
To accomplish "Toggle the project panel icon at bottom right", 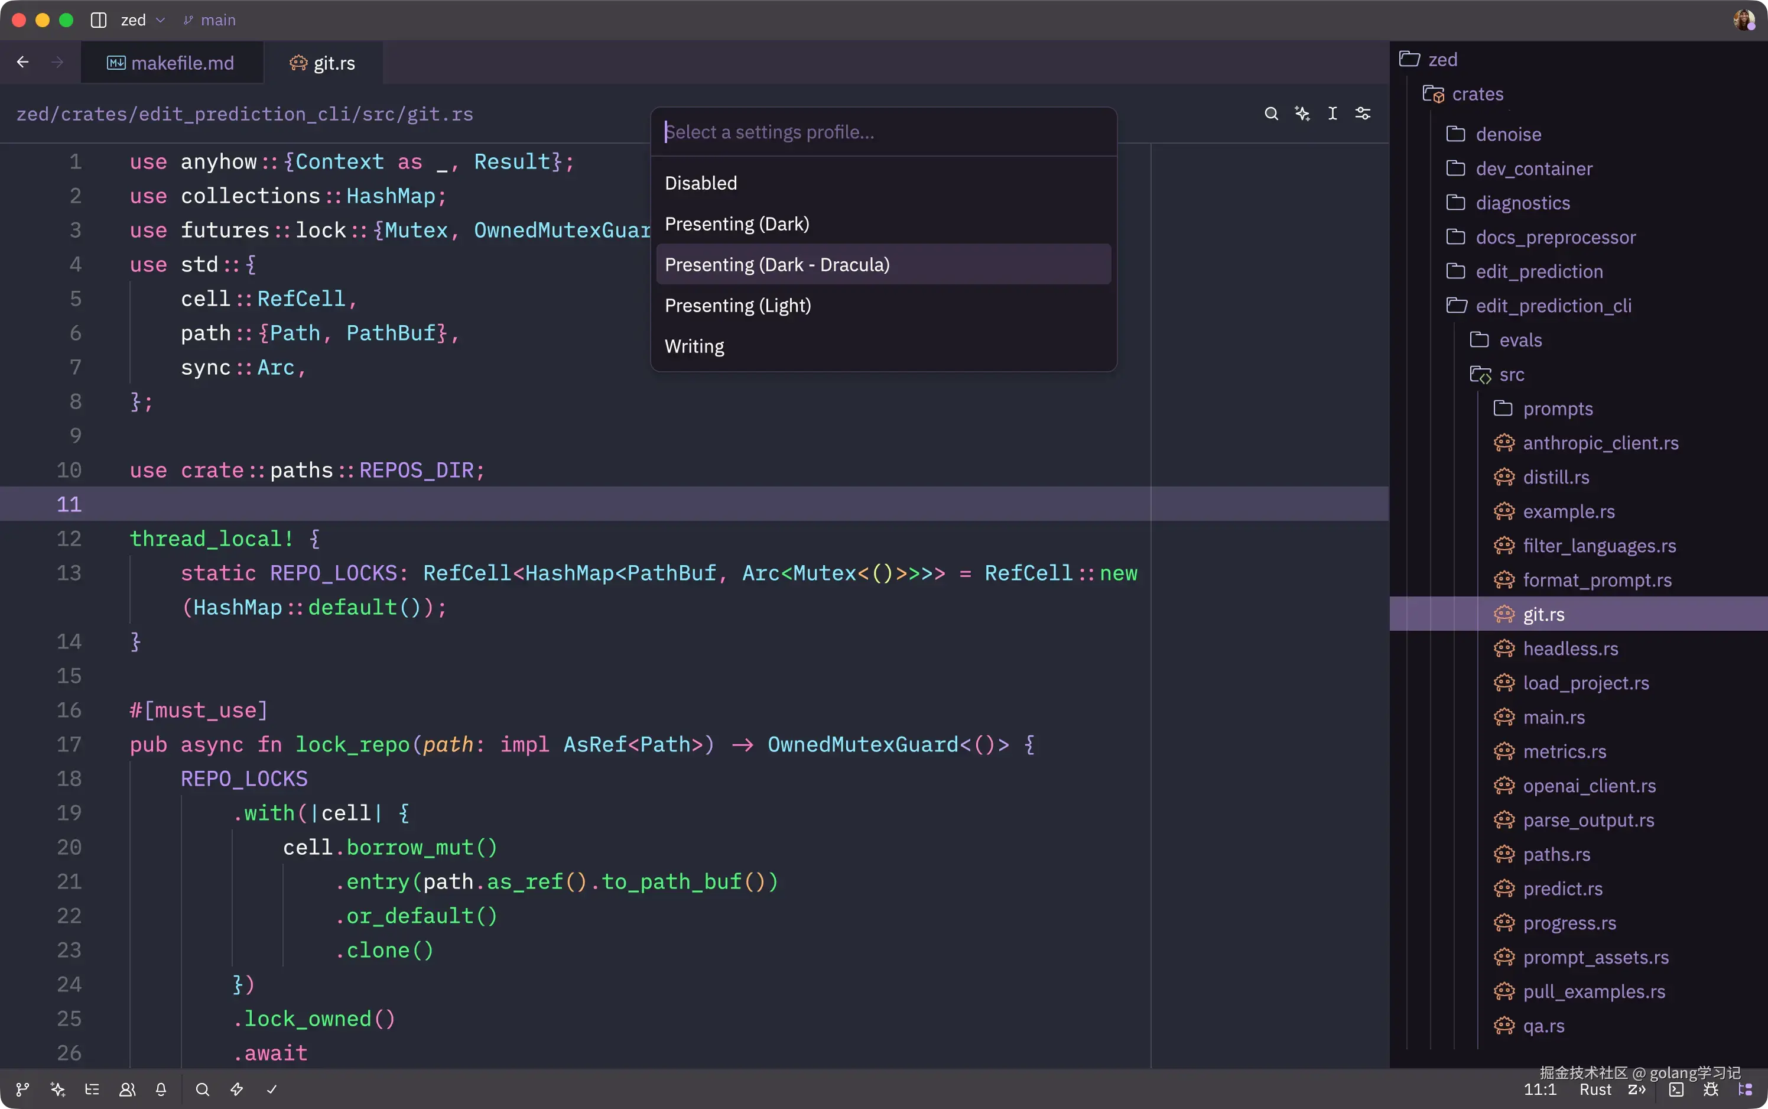I will pyautogui.click(x=1746, y=1090).
